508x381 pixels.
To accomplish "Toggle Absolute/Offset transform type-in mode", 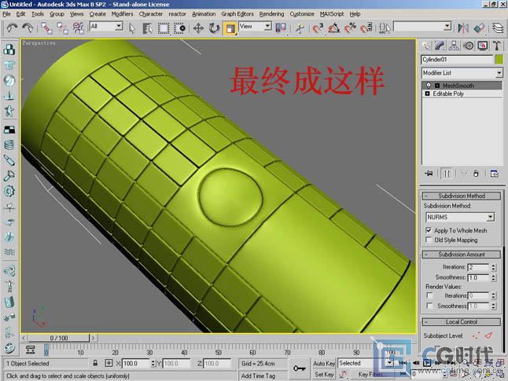I will 109,363.
